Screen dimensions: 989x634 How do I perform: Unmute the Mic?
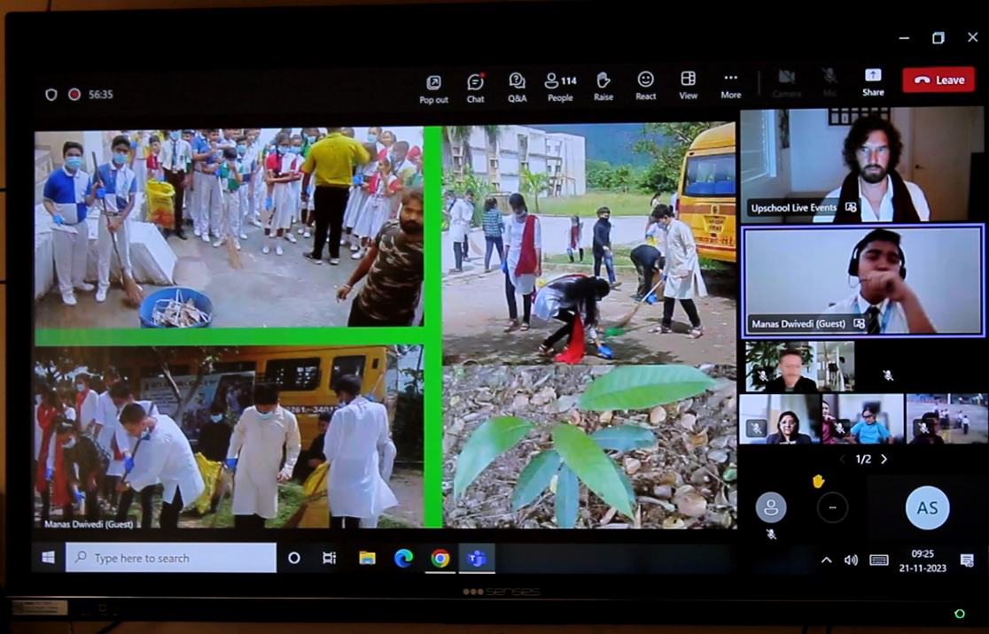[829, 82]
